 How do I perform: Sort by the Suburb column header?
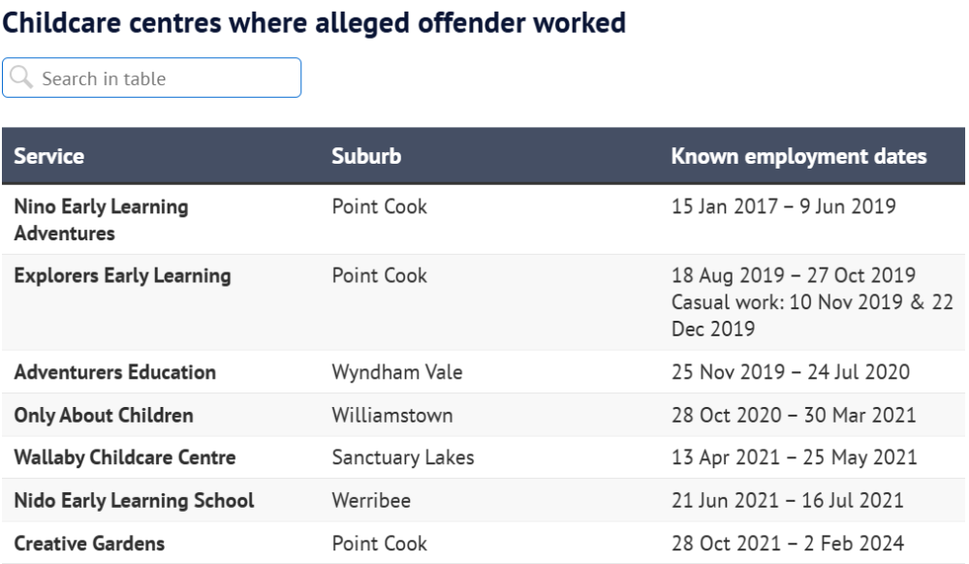366,156
